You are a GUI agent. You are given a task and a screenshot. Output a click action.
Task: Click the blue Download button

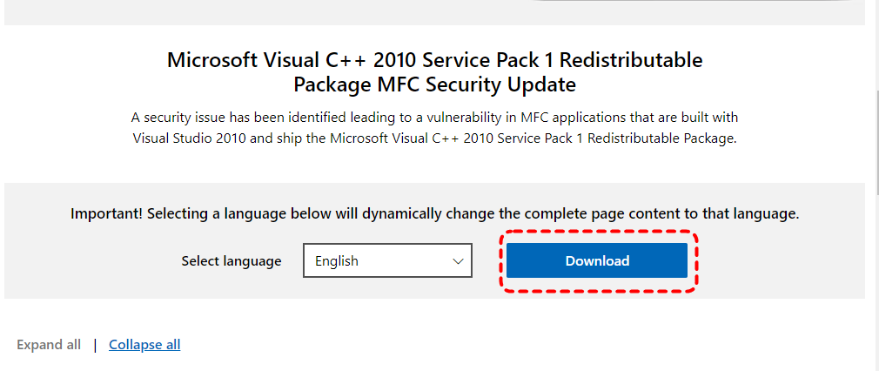pos(597,260)
